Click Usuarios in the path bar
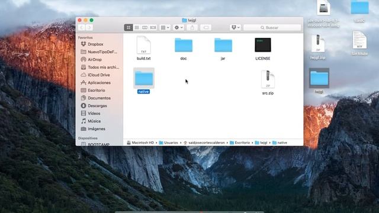 tap(168, 143)
